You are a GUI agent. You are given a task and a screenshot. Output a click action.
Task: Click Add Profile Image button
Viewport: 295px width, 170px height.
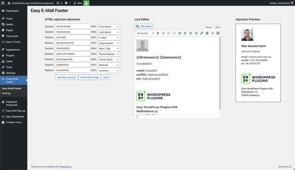(x=90, y=78)
